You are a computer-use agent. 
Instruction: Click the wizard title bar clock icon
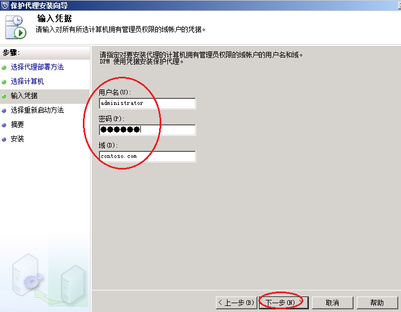[x=4, y=6]
